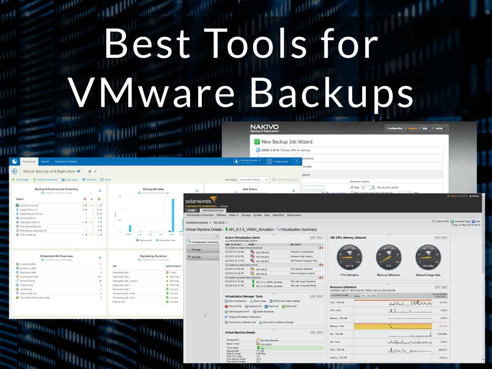
Task: Click the Power off VM red icon
Action: 227,306
